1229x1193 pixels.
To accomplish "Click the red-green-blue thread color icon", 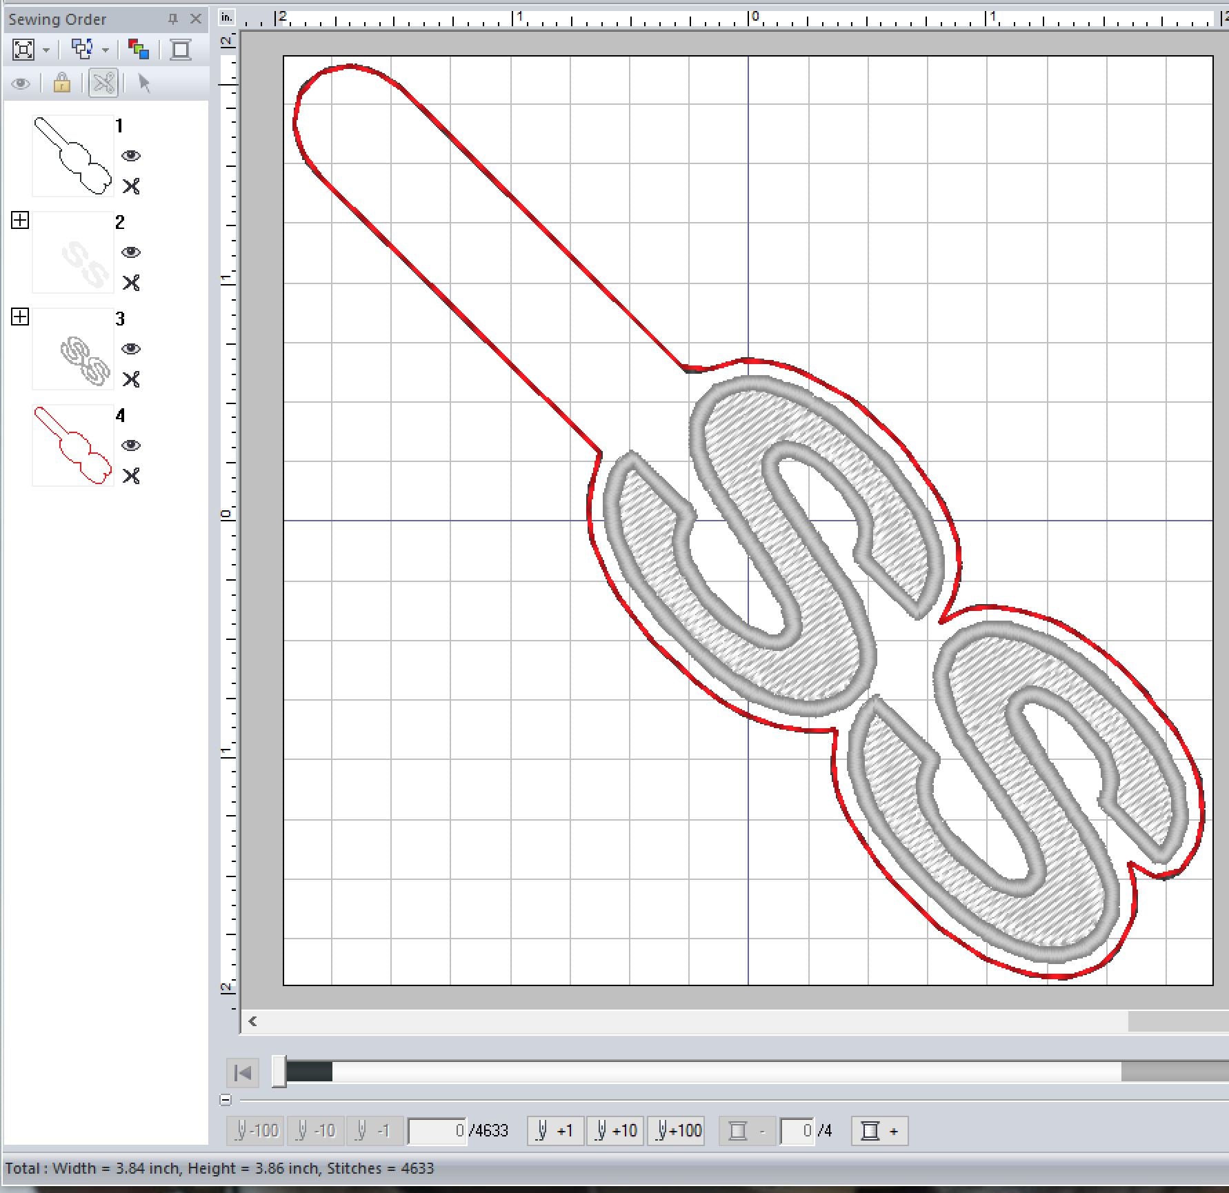I will click(x=138, y=49).
